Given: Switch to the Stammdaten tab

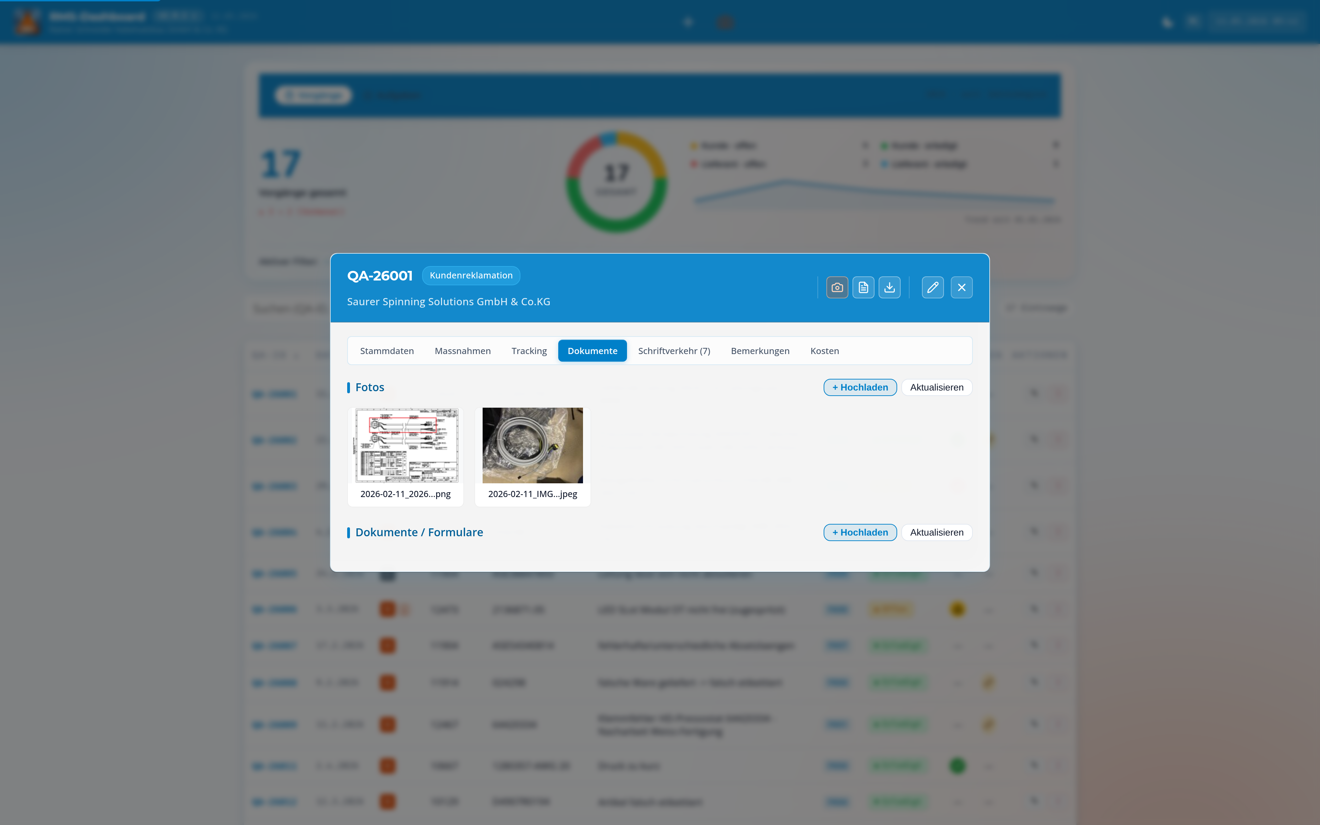Looking at the screenshot, I should click(x=387, y=351).
